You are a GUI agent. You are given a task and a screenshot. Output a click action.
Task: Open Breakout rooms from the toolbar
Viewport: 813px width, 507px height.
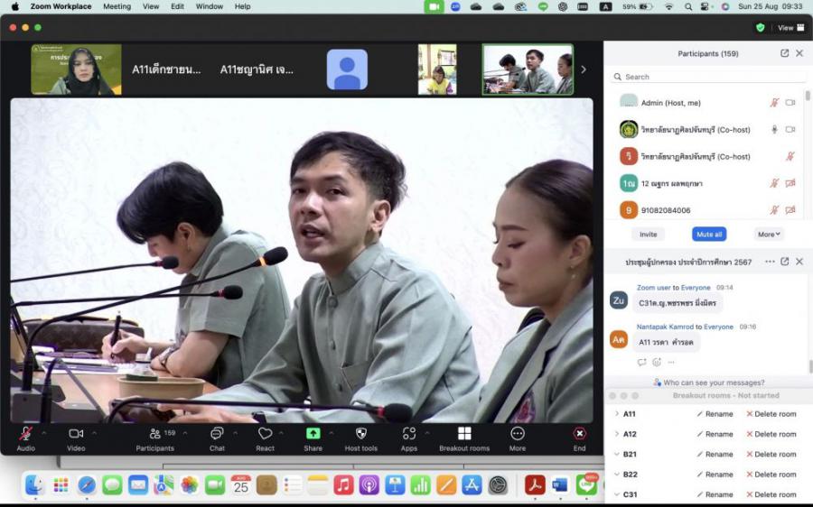click(x=464, y=434)
